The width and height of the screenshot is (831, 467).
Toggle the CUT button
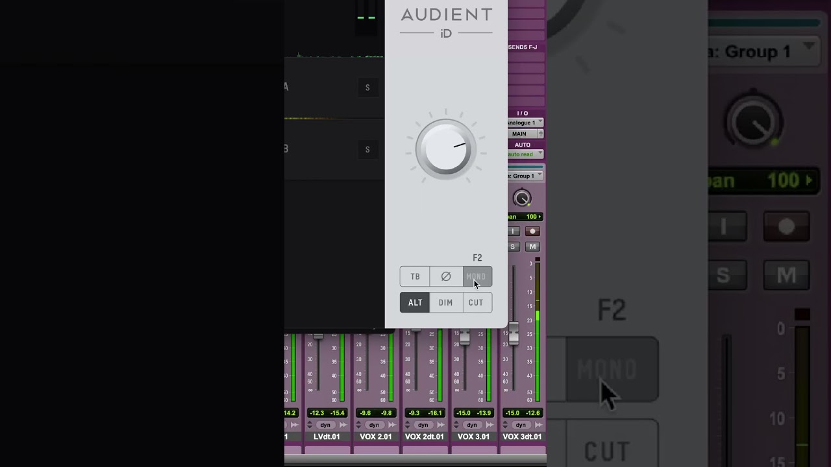[477, 302]
